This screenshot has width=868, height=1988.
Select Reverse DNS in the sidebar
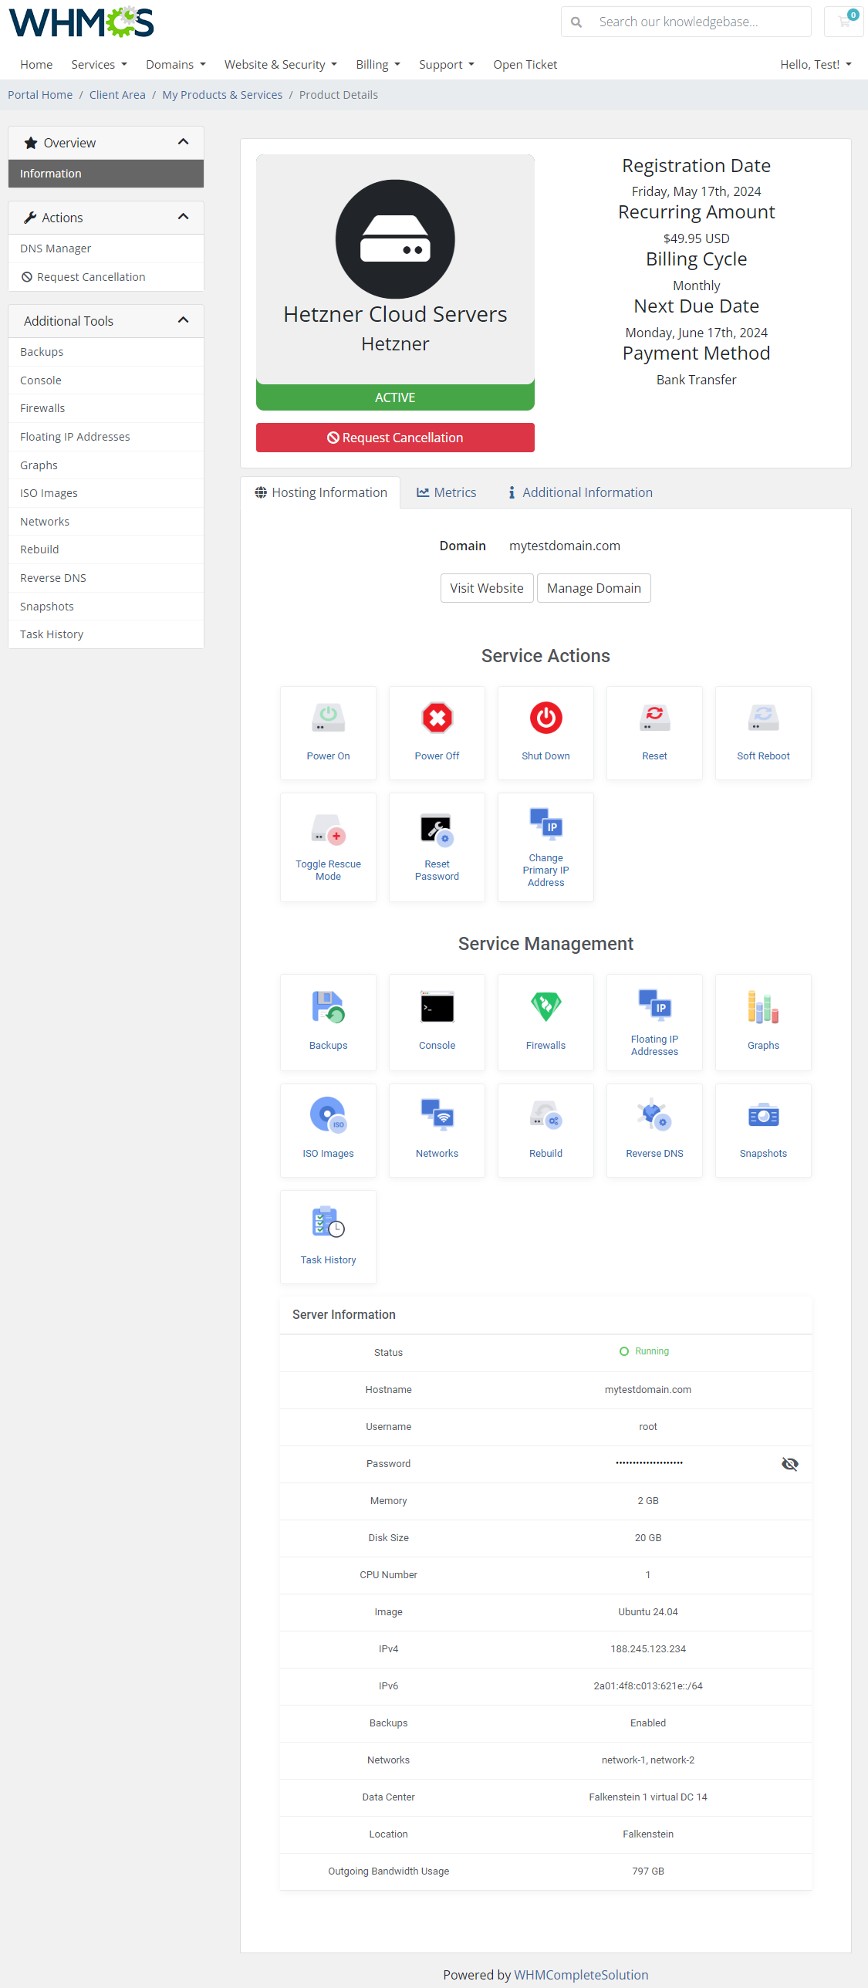(x=53, y=578)
